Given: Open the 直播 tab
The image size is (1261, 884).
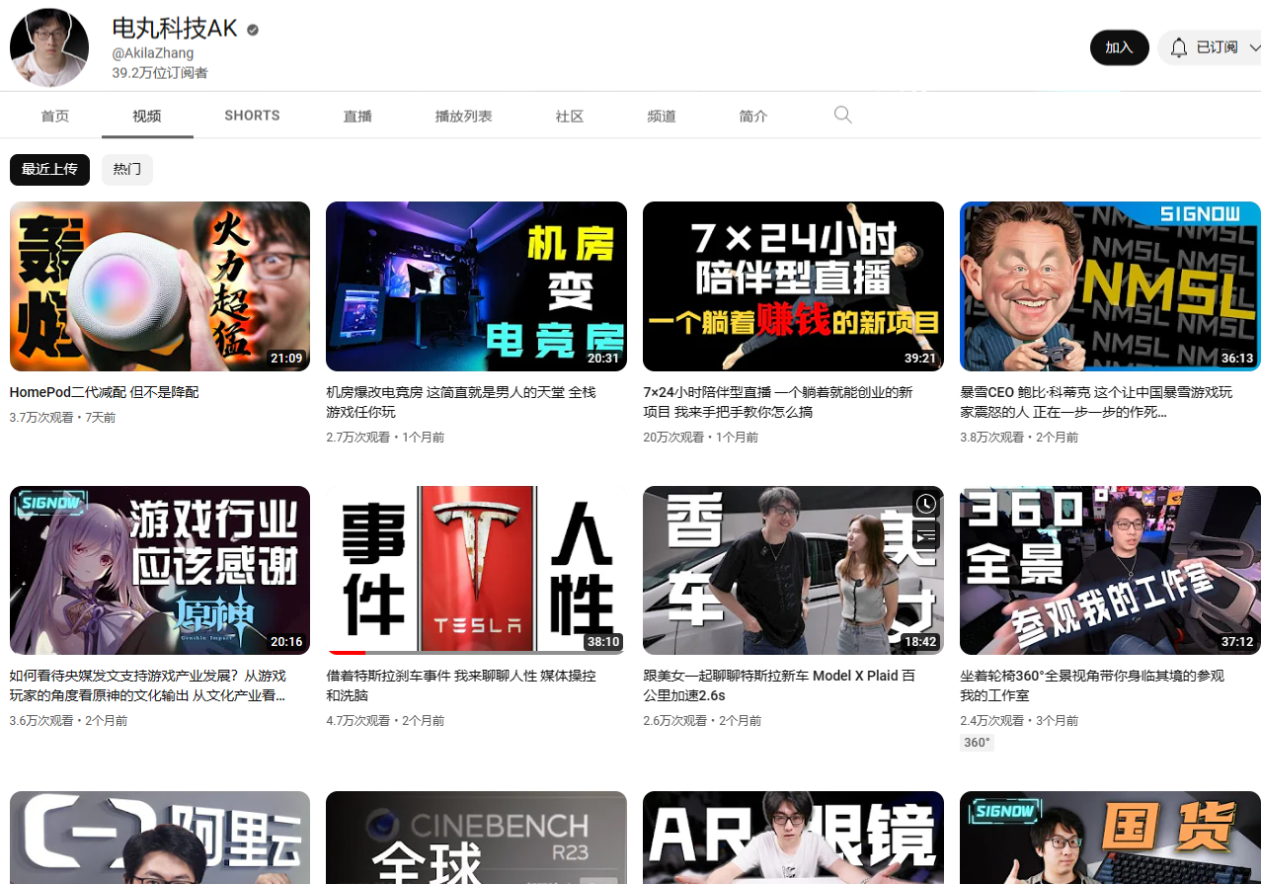Looking at the screenshot, I should pyautogui.click(x=357, y=116).
